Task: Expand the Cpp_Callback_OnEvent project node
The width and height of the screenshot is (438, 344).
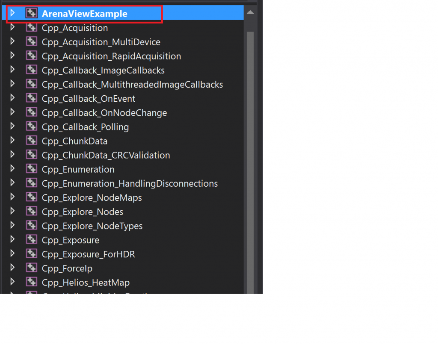Action: pyautogui.click(x=12, y=98)
